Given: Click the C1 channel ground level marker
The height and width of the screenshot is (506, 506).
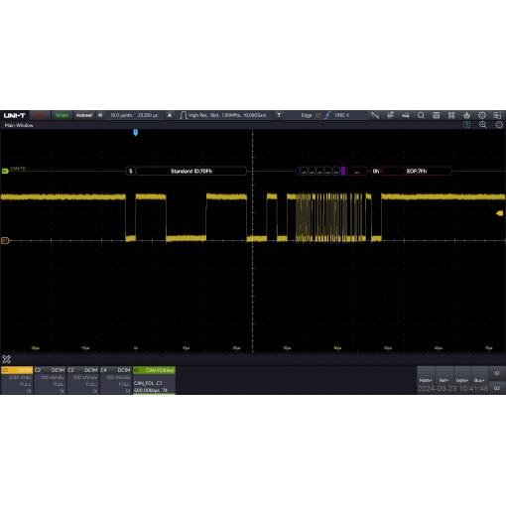Looking at the screenshot, I should point(5,241).
